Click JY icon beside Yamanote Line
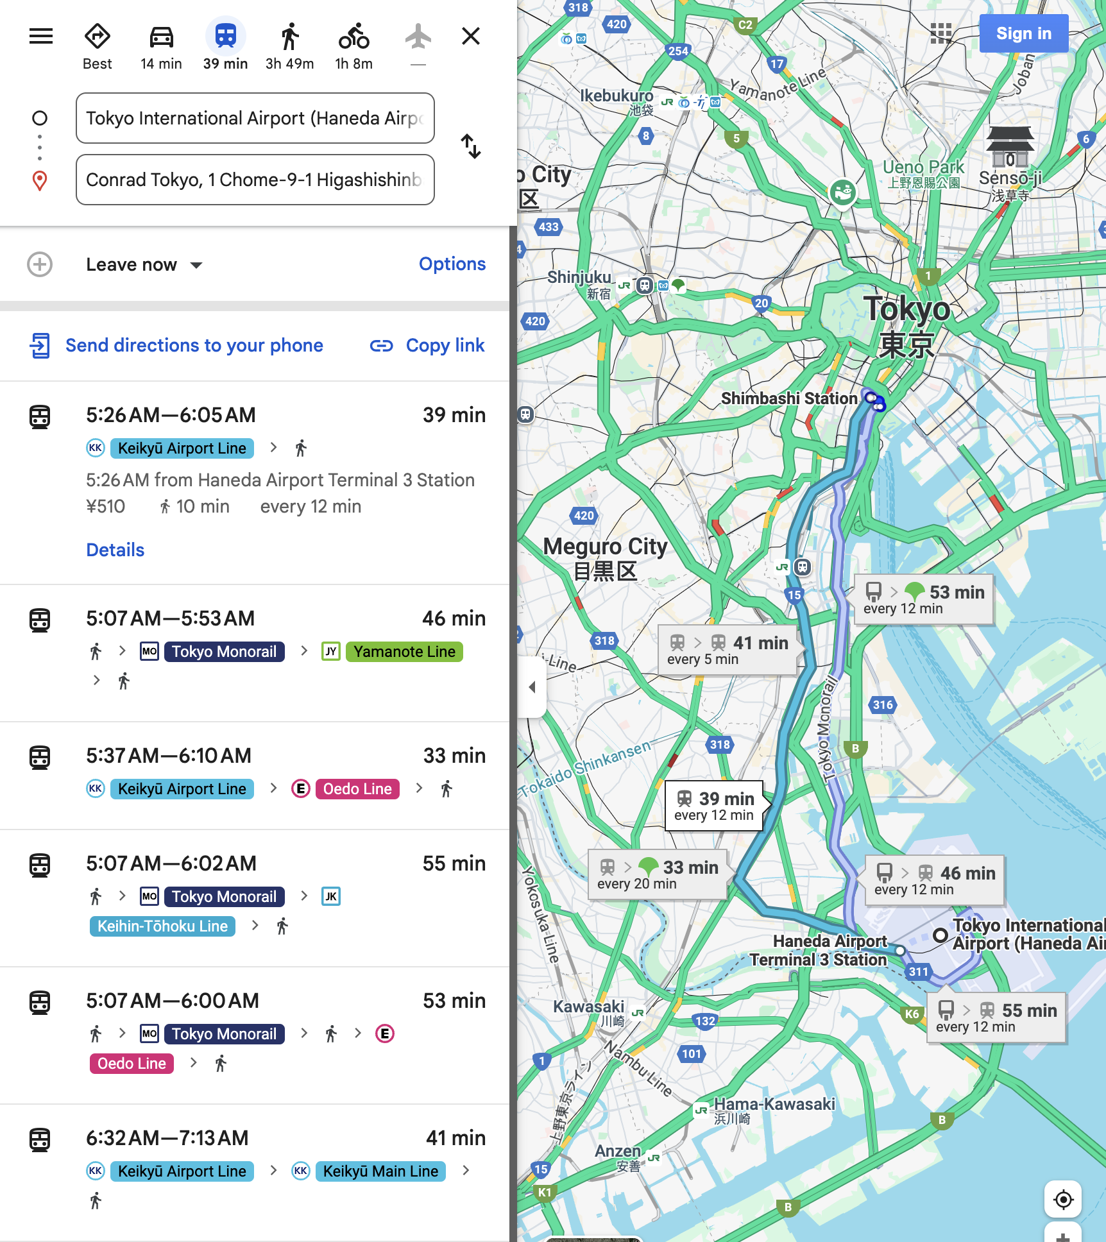 click(331, 651)
